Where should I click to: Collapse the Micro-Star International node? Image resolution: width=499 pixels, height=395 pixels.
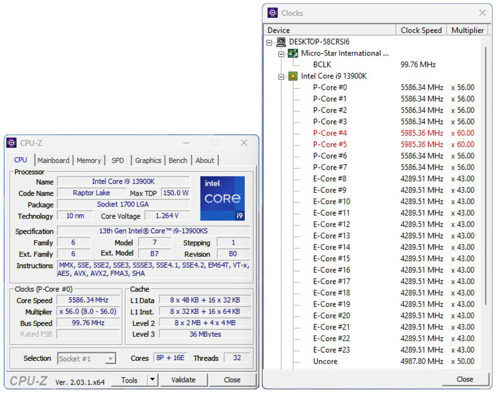pyautogui.click(x=281, y=54)
